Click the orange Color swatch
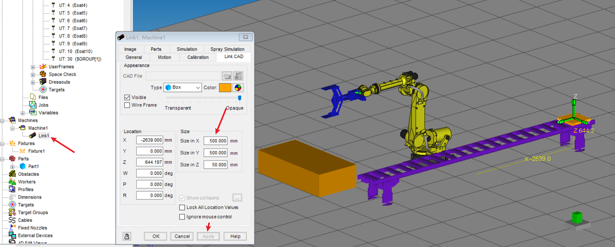This screenshot has width=615, height=247. tap(225, 88)
